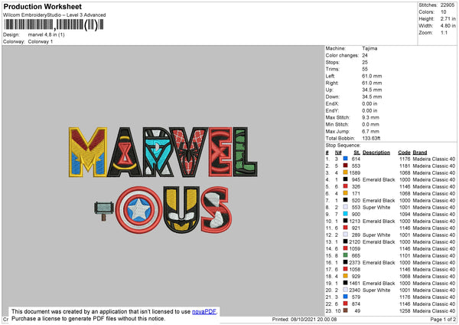Click the design name 'marvel 4,8 in (1)'
This screenshot has width=459, height=325.
(x=46, y=34)
